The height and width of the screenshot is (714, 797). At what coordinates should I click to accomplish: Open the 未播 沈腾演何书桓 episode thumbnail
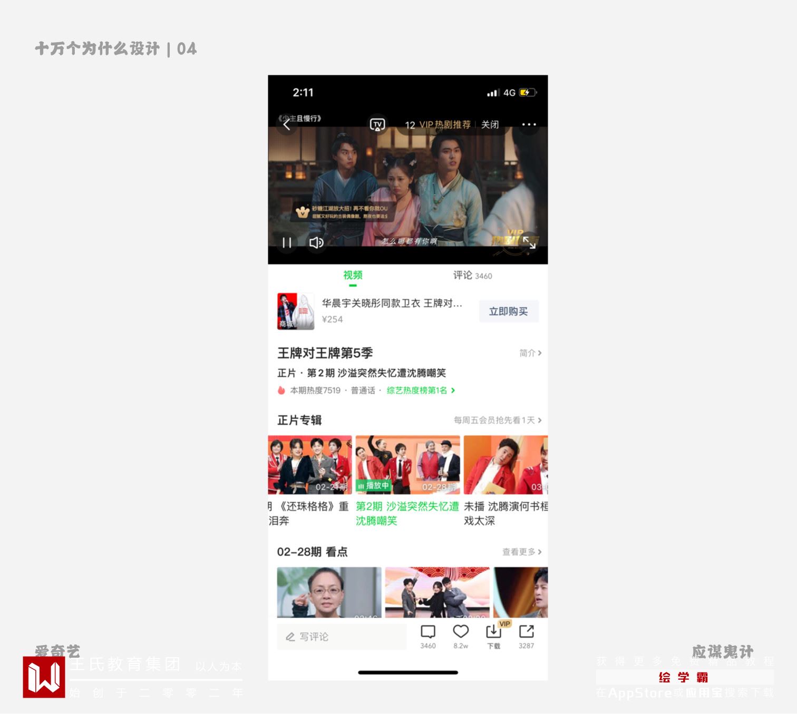coord(506,465)
